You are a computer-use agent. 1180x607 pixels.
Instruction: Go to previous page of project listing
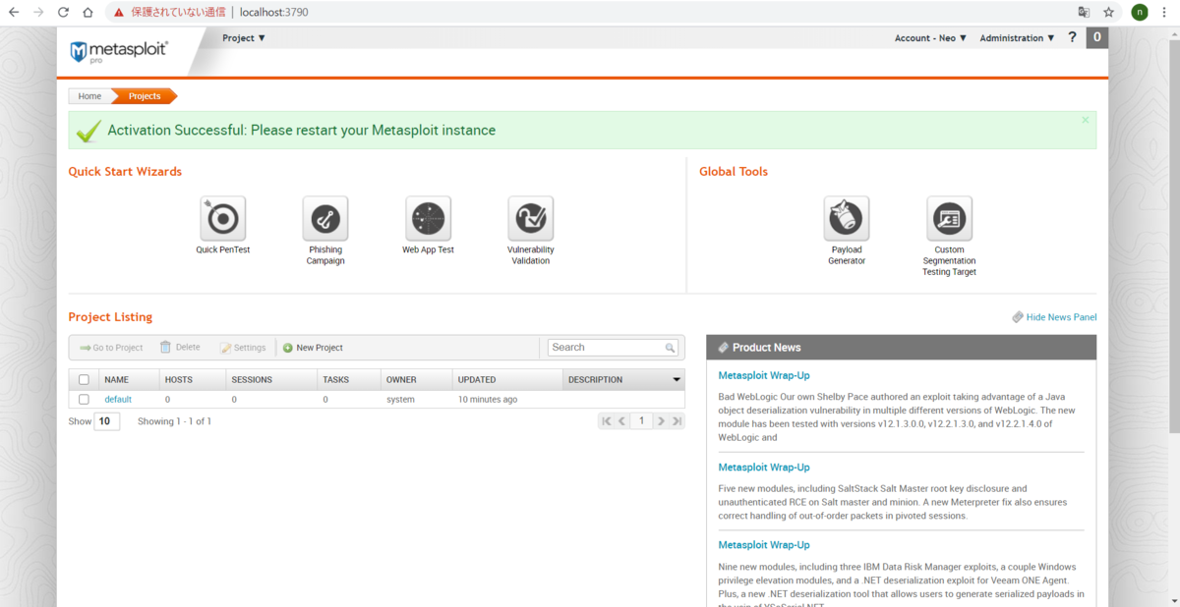coord(621,421)
